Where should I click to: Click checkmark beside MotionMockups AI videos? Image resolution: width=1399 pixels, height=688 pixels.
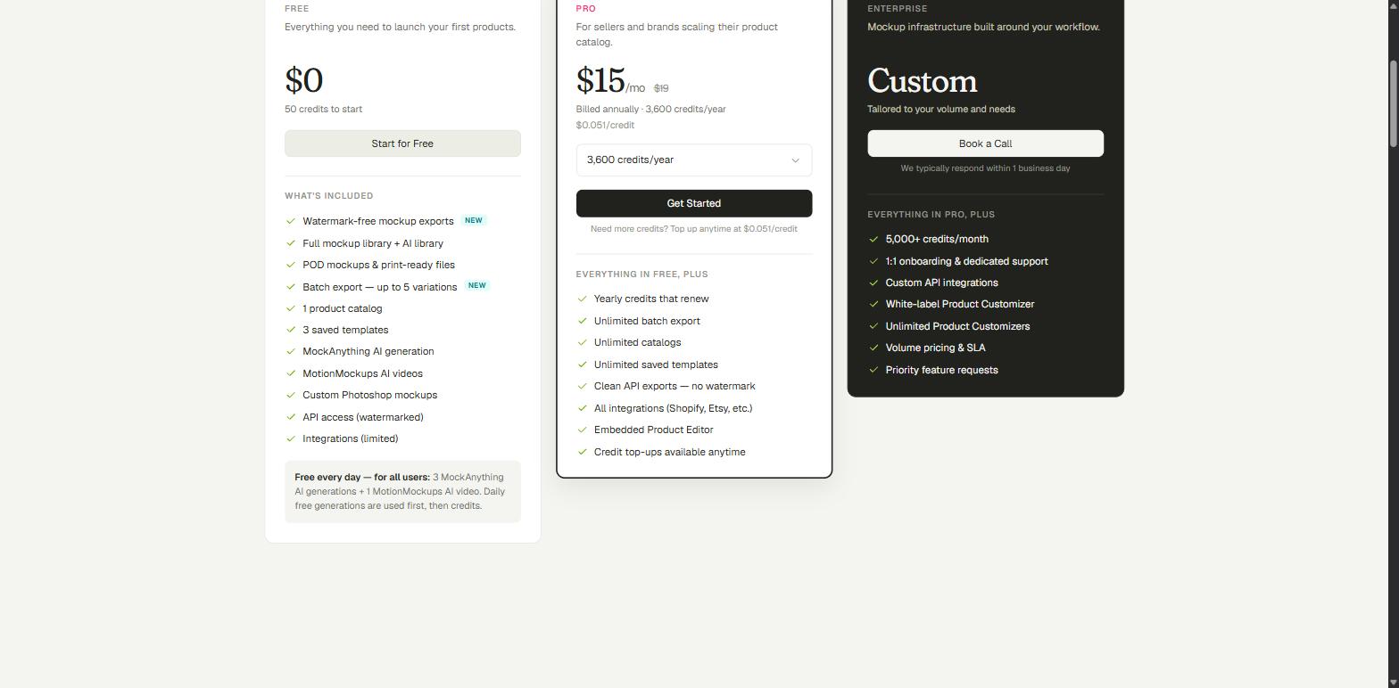(291, 373)
